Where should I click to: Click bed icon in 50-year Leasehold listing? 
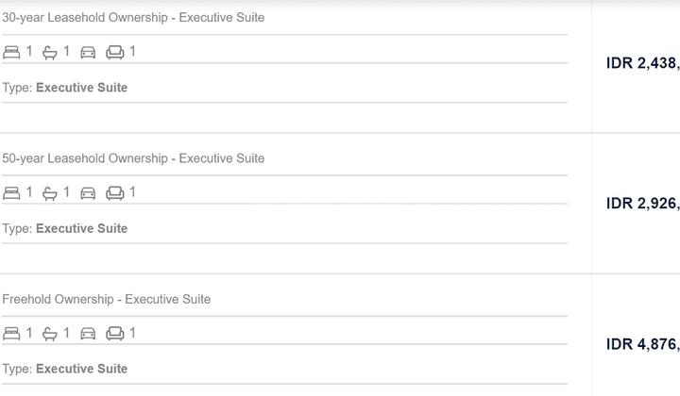tap(11, 192)
